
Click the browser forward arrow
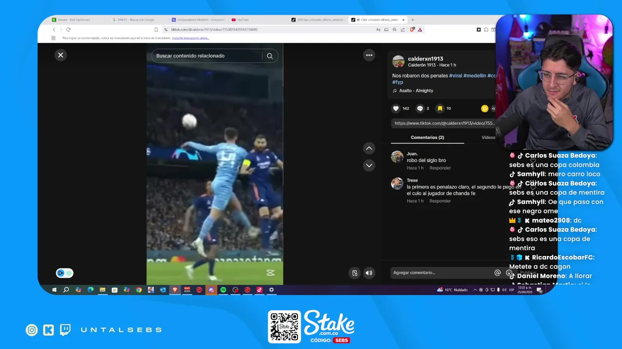[61, 30]
